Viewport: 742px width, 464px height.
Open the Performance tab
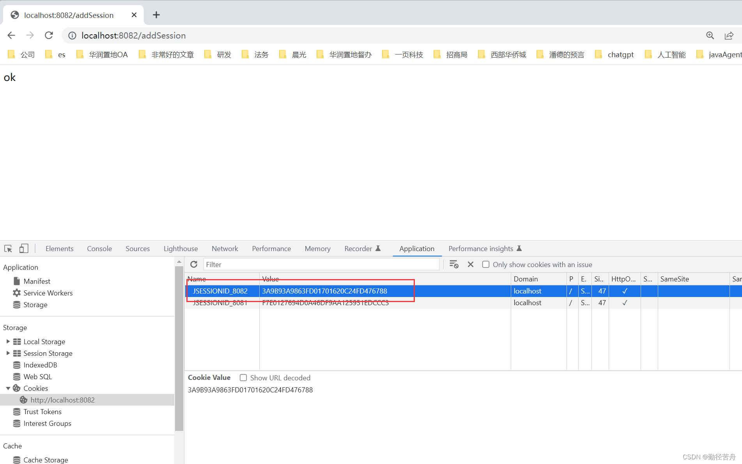coord(271,248)
